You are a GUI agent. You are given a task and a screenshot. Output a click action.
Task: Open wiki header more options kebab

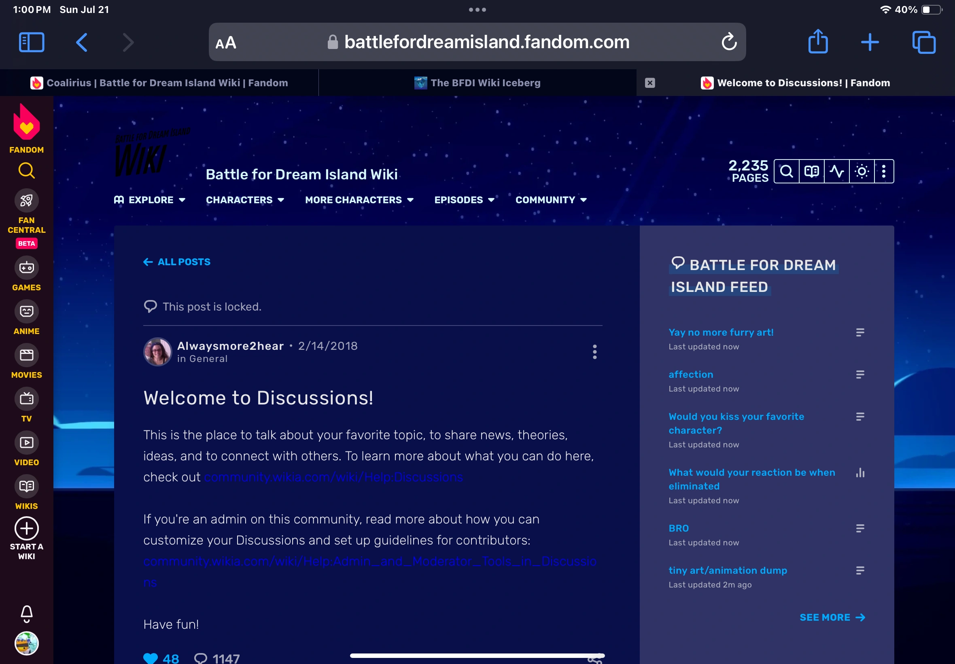tap(883, 171)
